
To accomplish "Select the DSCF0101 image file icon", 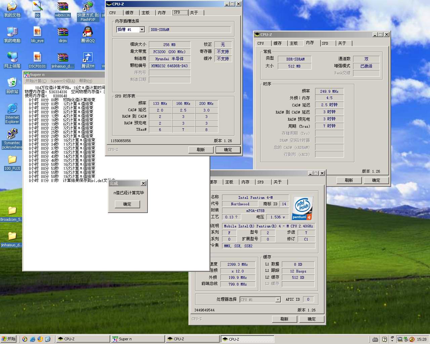I will (37, 60).
